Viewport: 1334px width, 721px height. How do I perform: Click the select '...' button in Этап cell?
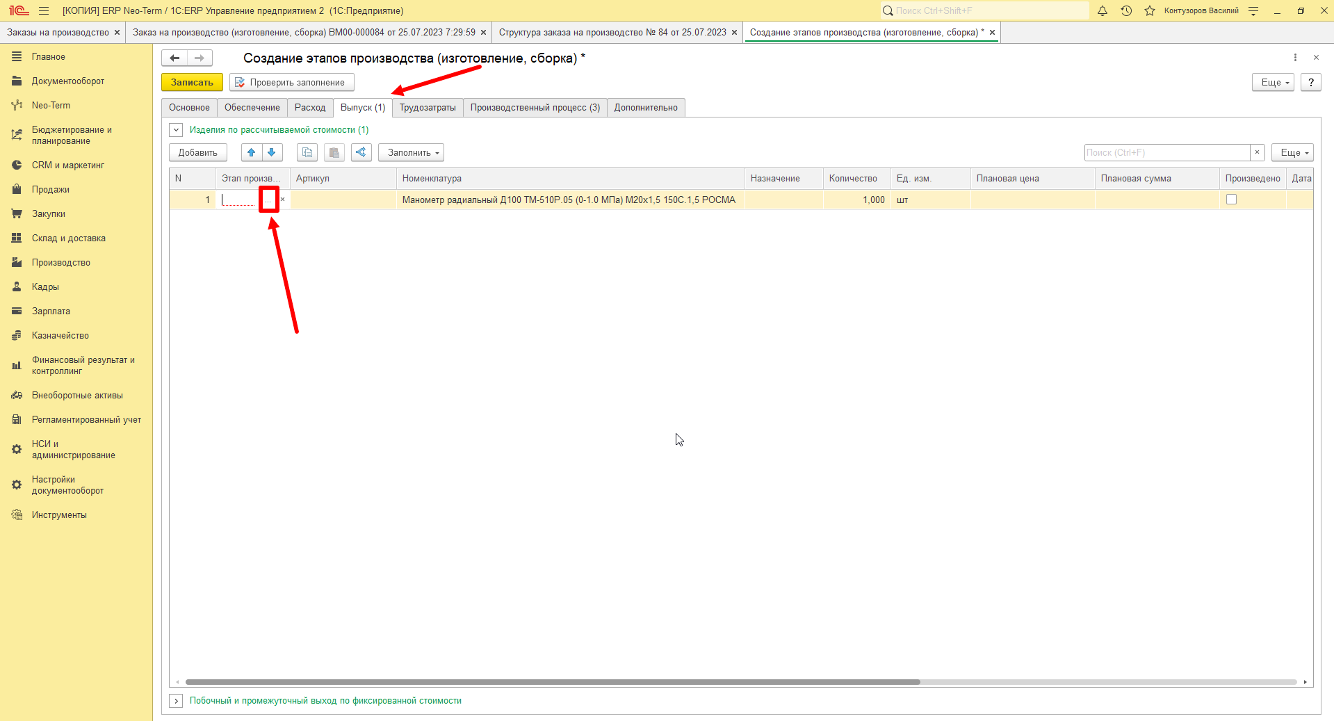tap(268, 200)
